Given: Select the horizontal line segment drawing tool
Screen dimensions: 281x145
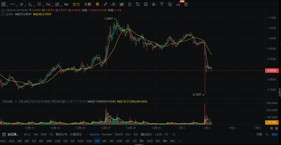Looking at the screenshot, I should (x=12, y=4).
